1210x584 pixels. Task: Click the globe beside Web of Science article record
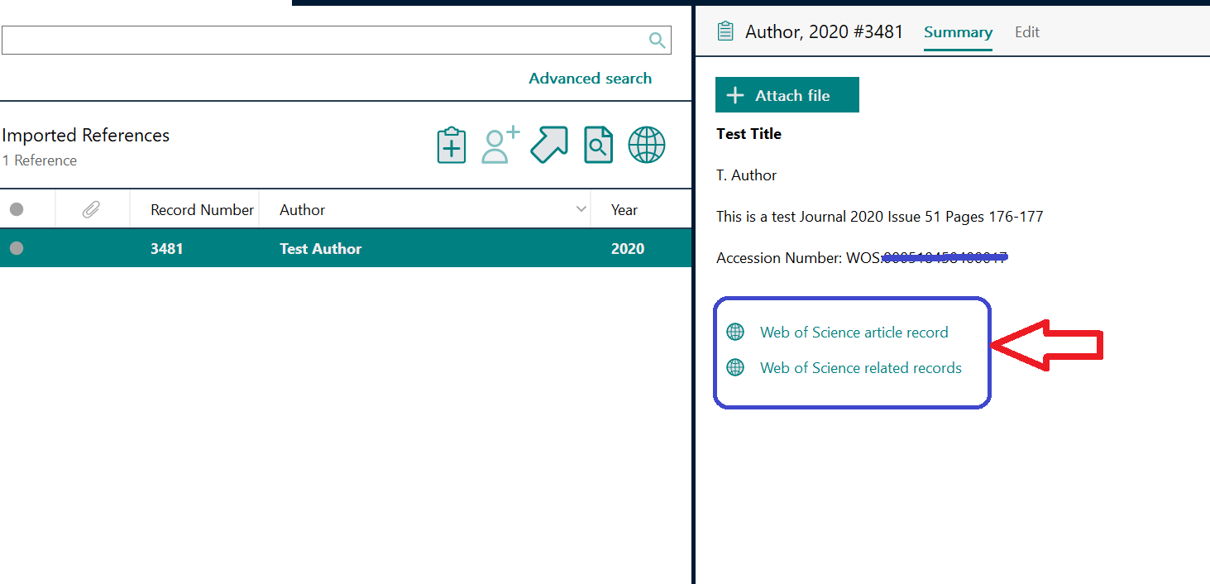735,332
